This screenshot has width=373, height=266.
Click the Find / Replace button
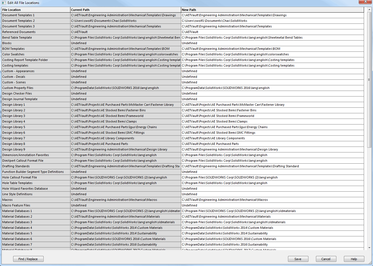[28, 259]
